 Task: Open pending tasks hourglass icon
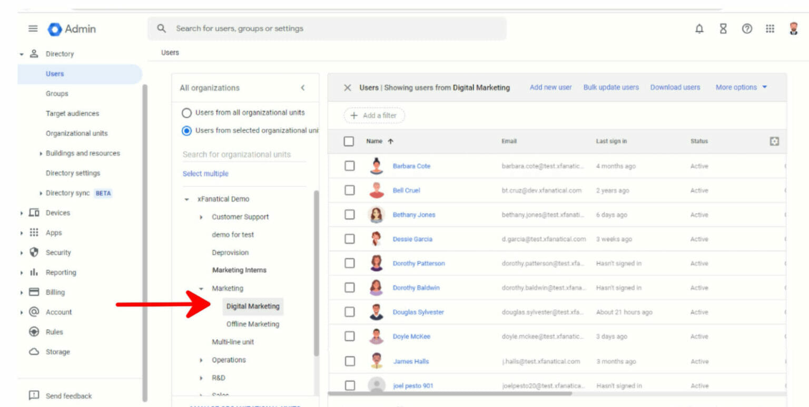(x=723, y=29)
